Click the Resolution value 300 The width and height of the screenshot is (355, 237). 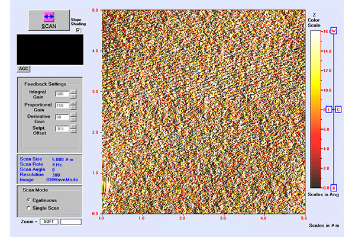click(56, 175)
